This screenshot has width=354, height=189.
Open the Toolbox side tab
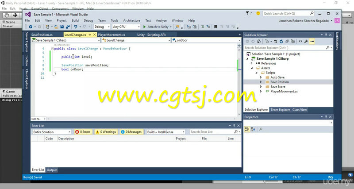[27, 60]
